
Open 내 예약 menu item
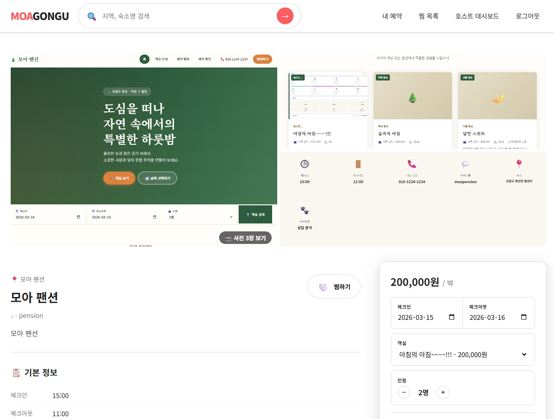[x=392, y=16]
